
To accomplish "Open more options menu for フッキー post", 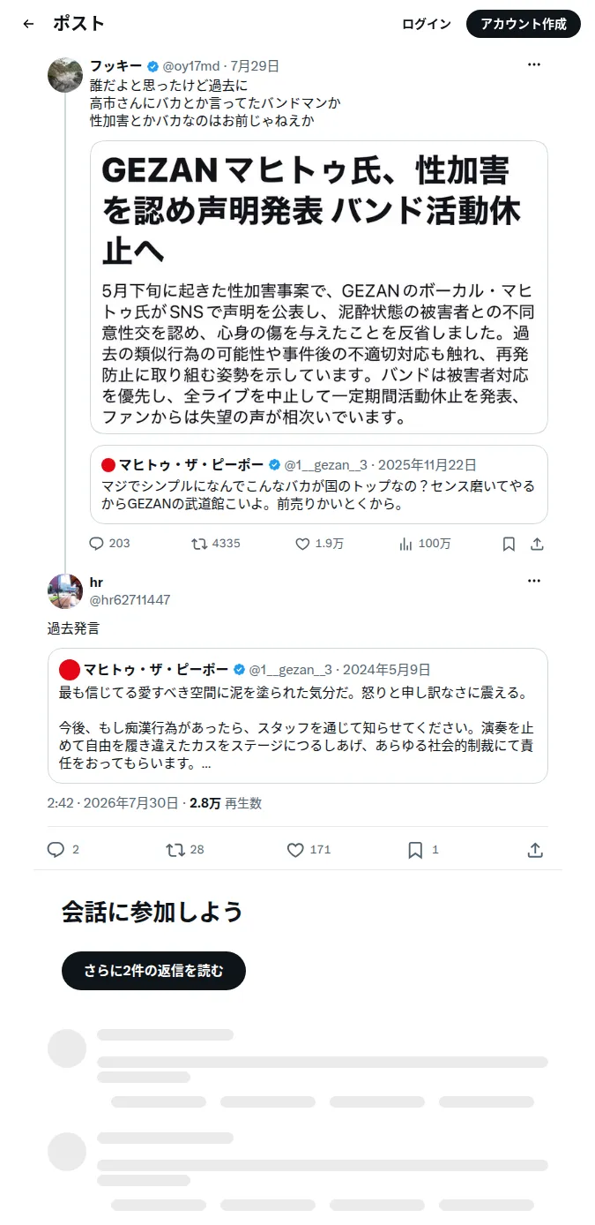I will tap(534, 64).
